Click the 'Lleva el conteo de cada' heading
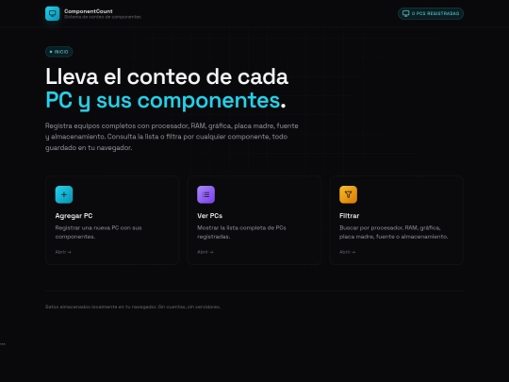Screen dimensions: 509x382 [167, 76]
